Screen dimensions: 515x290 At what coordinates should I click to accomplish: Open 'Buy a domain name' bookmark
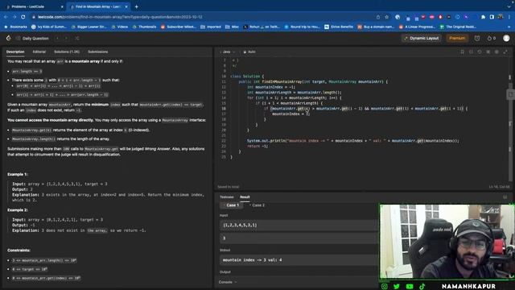pyautogui.click(x=376, y=27)
